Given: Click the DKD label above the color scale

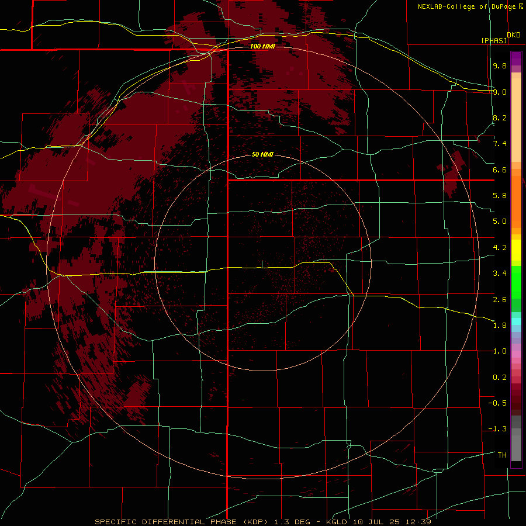Looking at the screenshot, I should pyautogui.click(x=514, y=34).
